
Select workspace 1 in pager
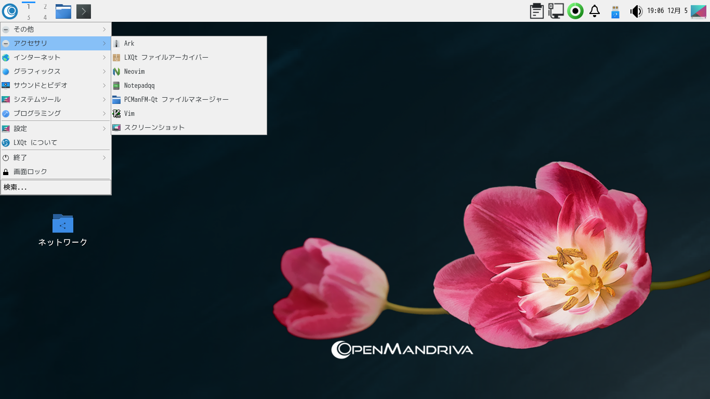pyautogui.click(x=29, y=6)
